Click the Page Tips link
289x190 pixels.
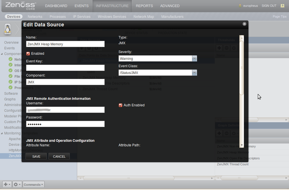pos(280,16)
